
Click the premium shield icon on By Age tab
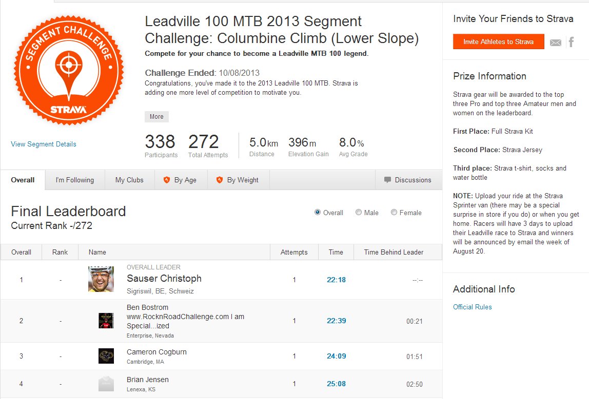click(167, 180)
